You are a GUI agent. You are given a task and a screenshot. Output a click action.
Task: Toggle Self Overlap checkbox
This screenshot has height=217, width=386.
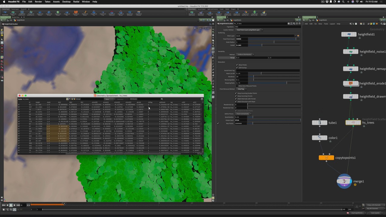pos(237,68)
